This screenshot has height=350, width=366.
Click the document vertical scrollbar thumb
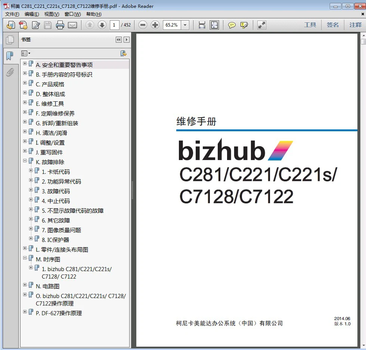[x=363, y=42]
